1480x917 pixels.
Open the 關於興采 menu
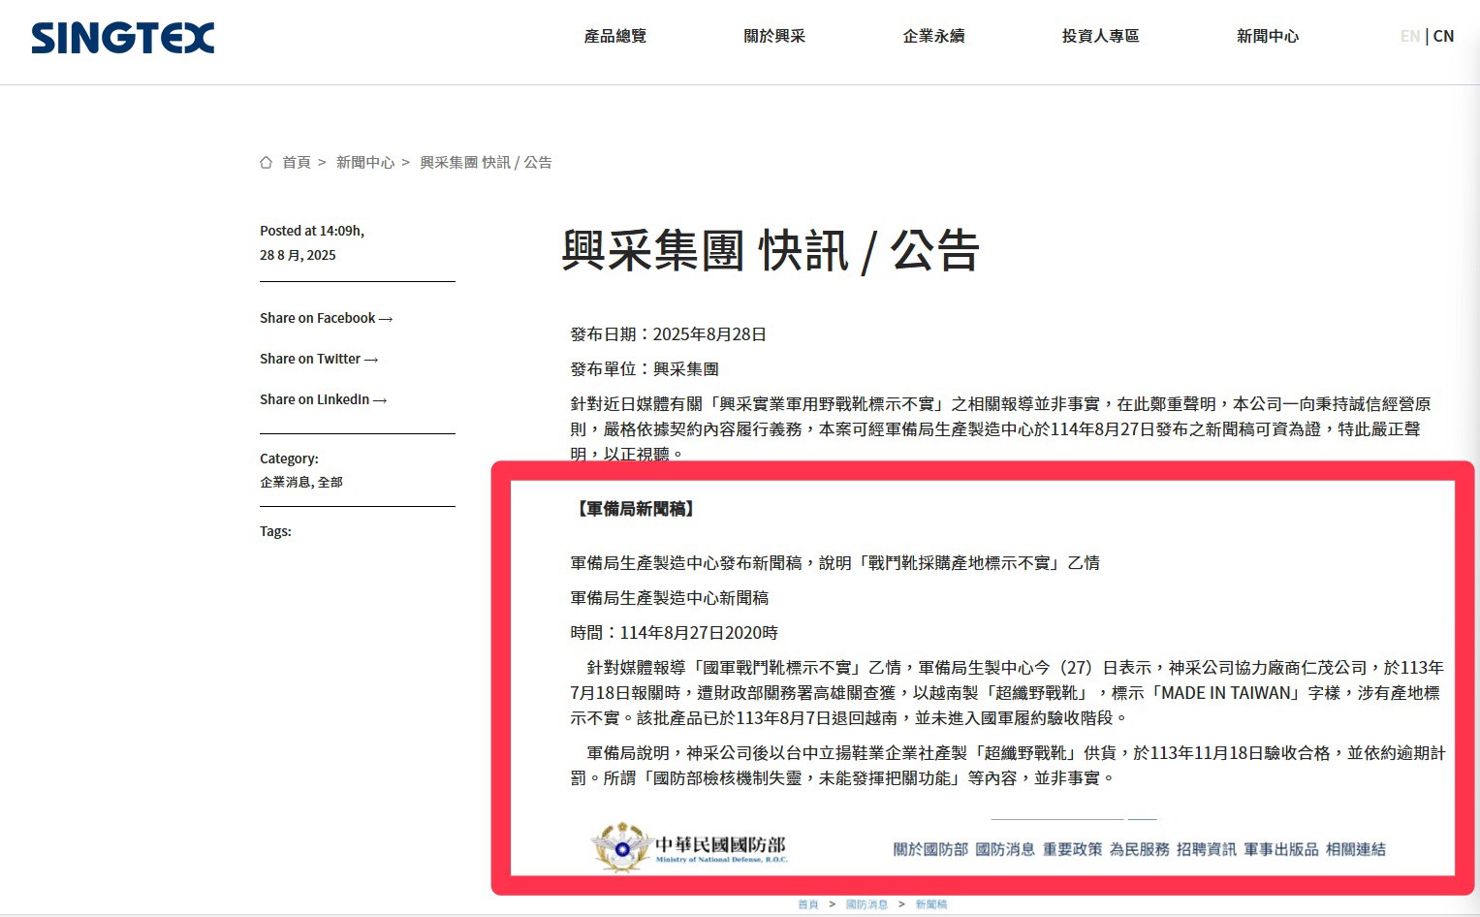coord(774,36)
